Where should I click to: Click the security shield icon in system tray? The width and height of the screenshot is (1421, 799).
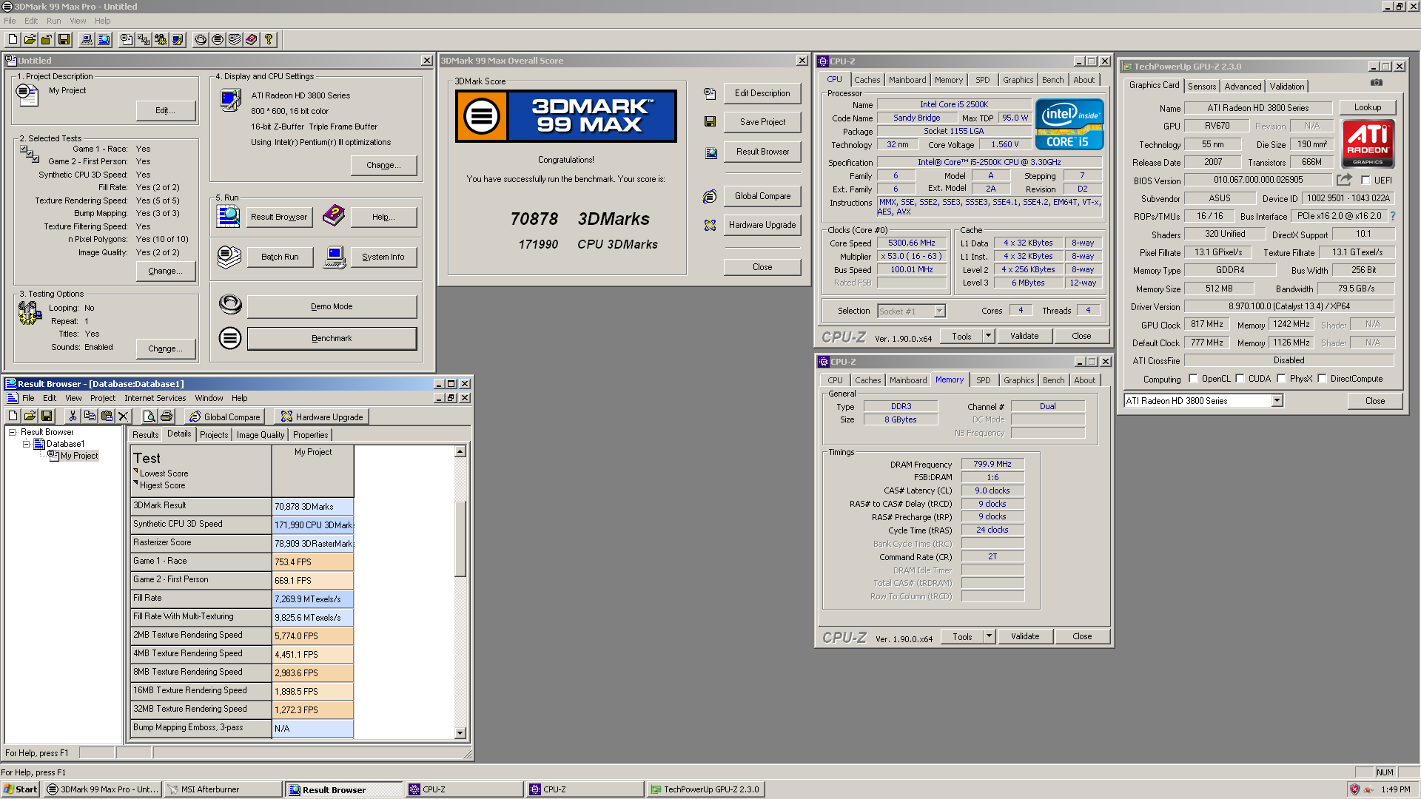coord(1354,789)
